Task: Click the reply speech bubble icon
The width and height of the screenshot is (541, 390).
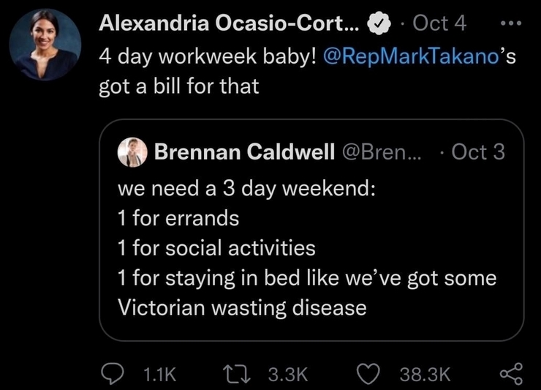Action: point(113,374)
